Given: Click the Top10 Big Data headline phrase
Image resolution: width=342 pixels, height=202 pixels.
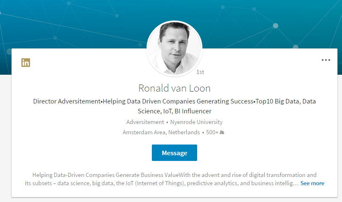Looking at the screenshot, I should (x=280, y=101).
